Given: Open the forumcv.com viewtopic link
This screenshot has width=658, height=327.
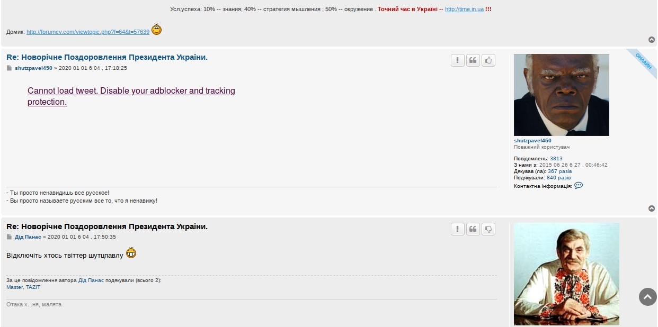Looking at the screenshot, I should (x=88, y=32).
